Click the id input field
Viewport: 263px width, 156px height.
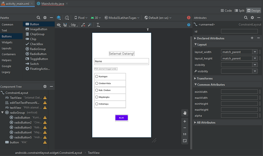239,31
